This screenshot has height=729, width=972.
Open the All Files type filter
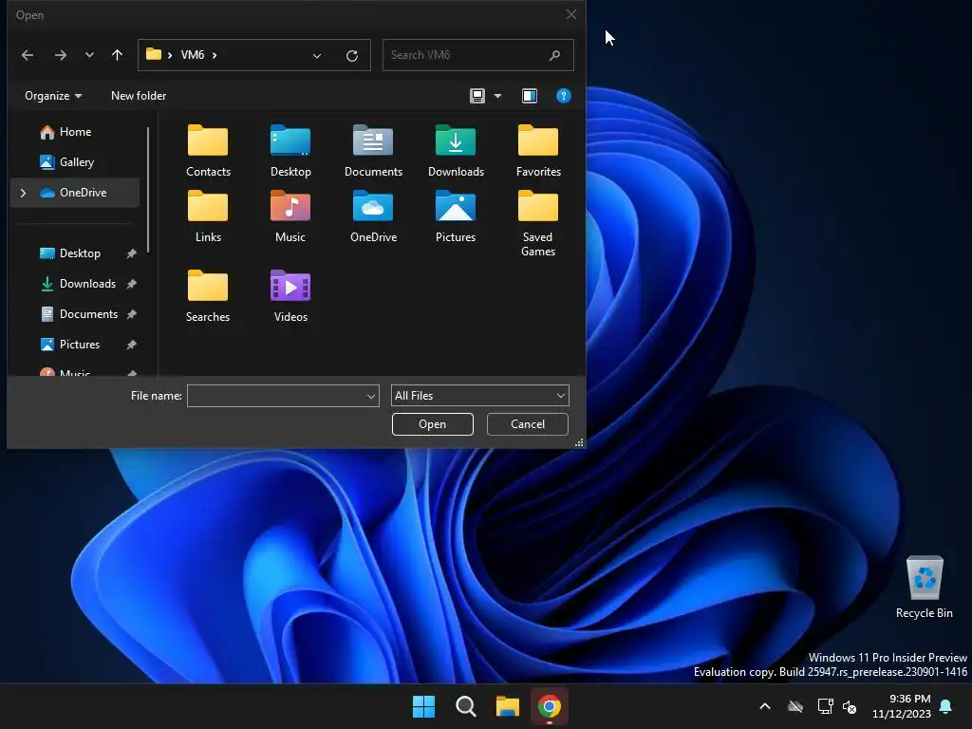coord(479,396)
